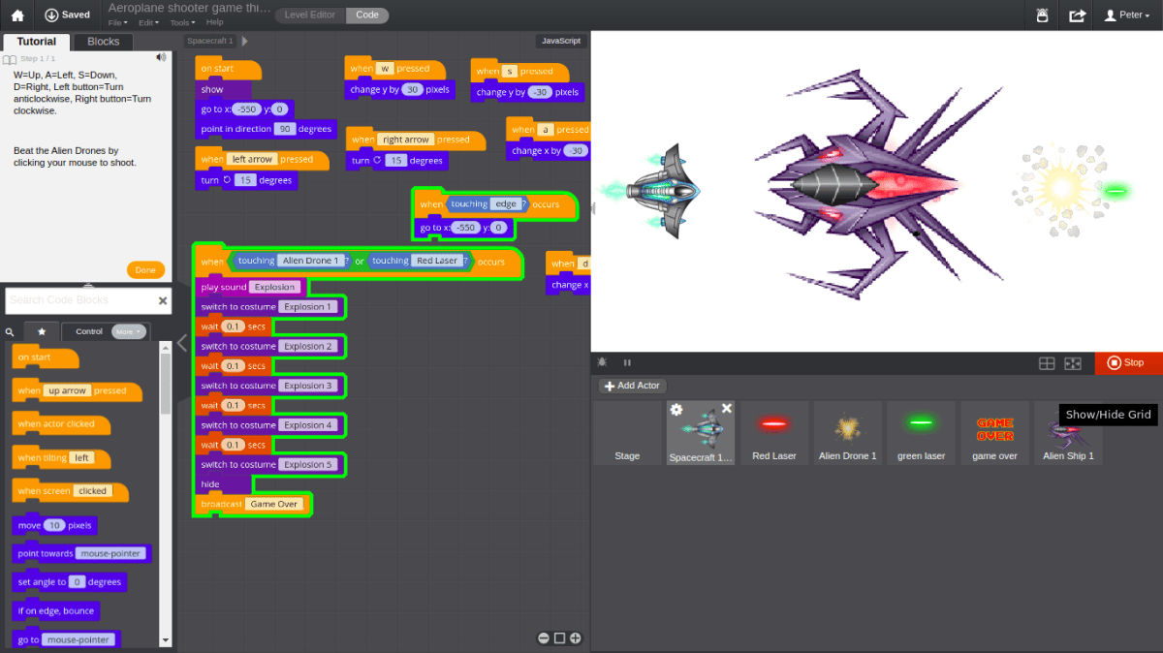Go to the home page icon
The width and height of the screenshot is (1163, 653).
[x=16, y=16]
